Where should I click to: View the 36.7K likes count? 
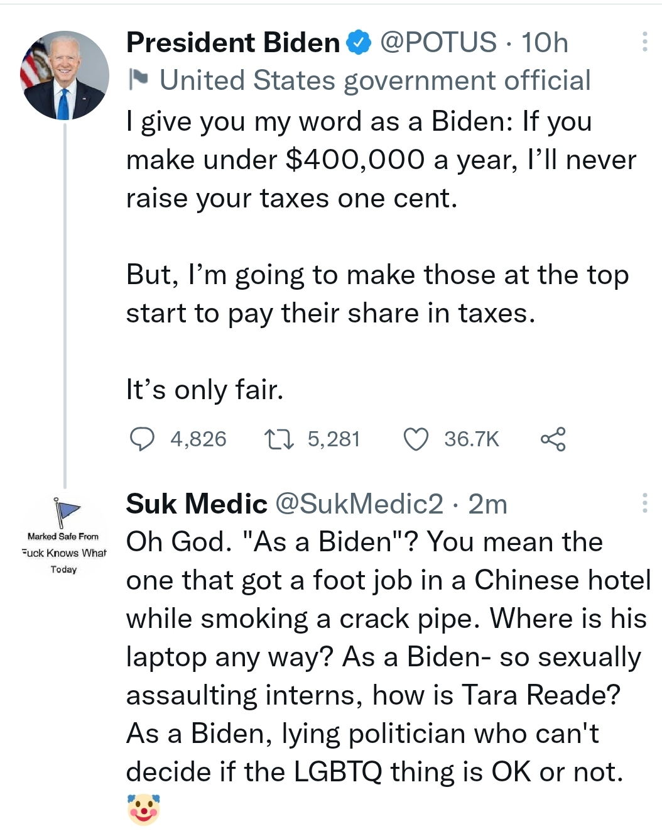pyautogui.click(x=471, y=439)
